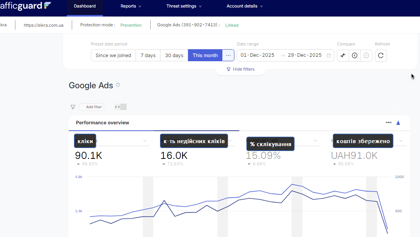Image resolution: width=420 pixels, height=237 pixels.
Task: Collapse the Performance overview panel
Action: [398, 123]
